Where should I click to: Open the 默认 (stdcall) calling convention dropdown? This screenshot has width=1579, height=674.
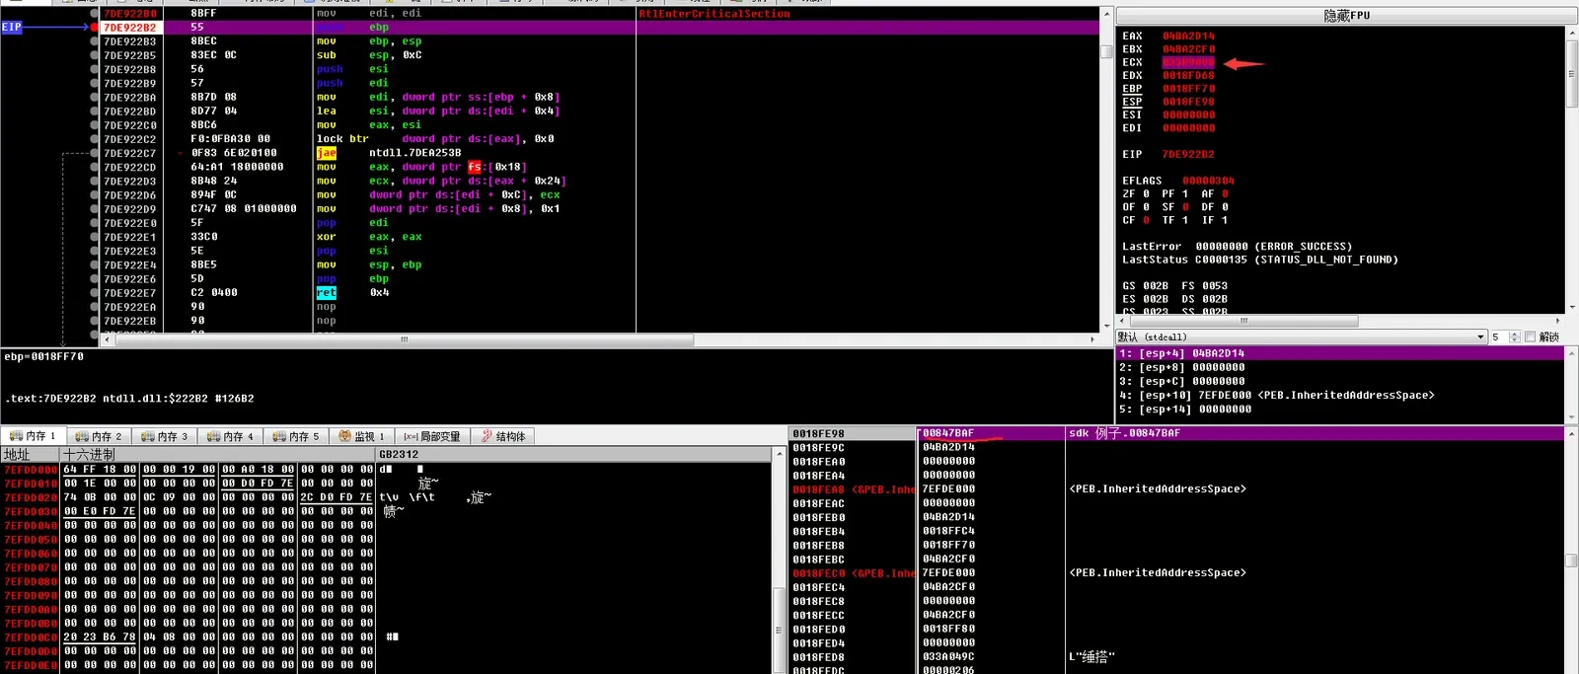click(x=1301, y=337)
